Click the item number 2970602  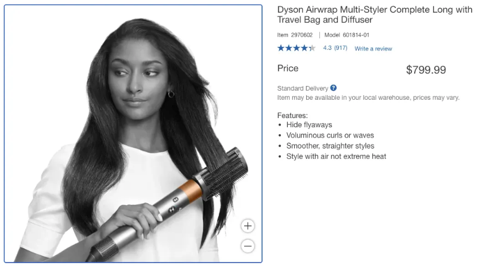(302, 35)
